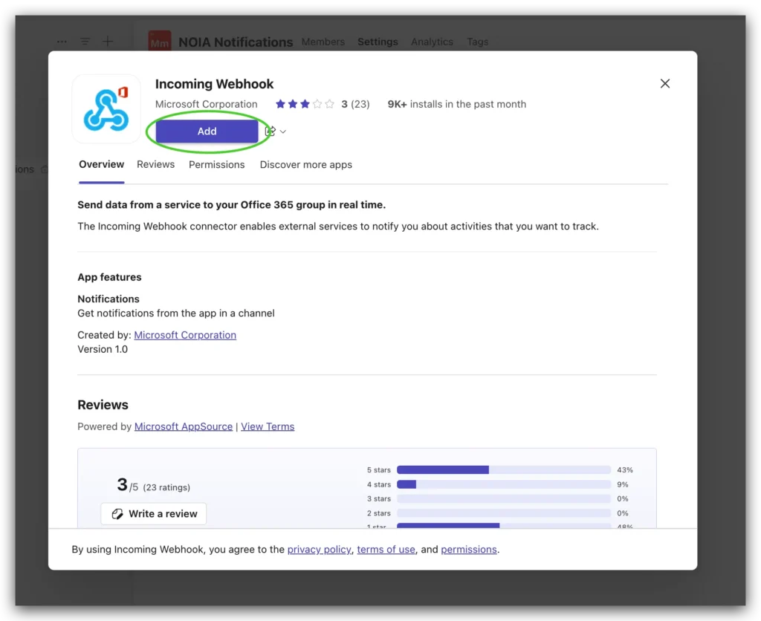Click the 5 stars rating bar
Screen dimensions: 761x621
(x=503, y=469)
